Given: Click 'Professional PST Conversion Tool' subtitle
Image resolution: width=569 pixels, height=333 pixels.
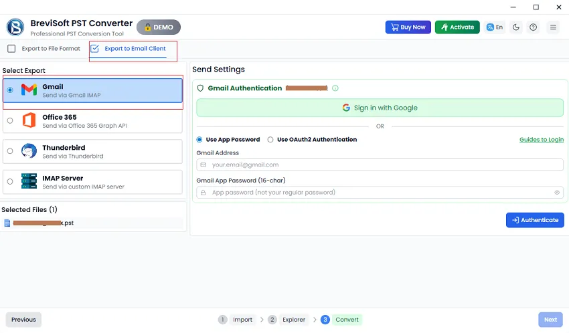Looking at the screenshot, I should (x=77, y=33).
